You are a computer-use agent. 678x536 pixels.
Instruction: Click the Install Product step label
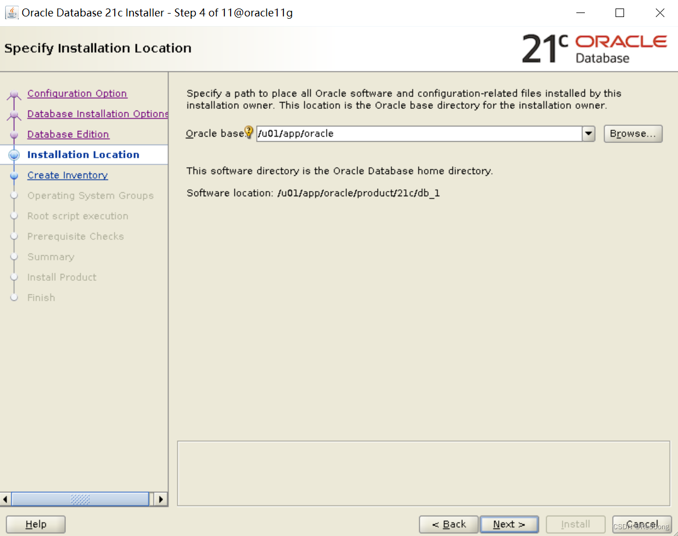(x=62, y=277)
